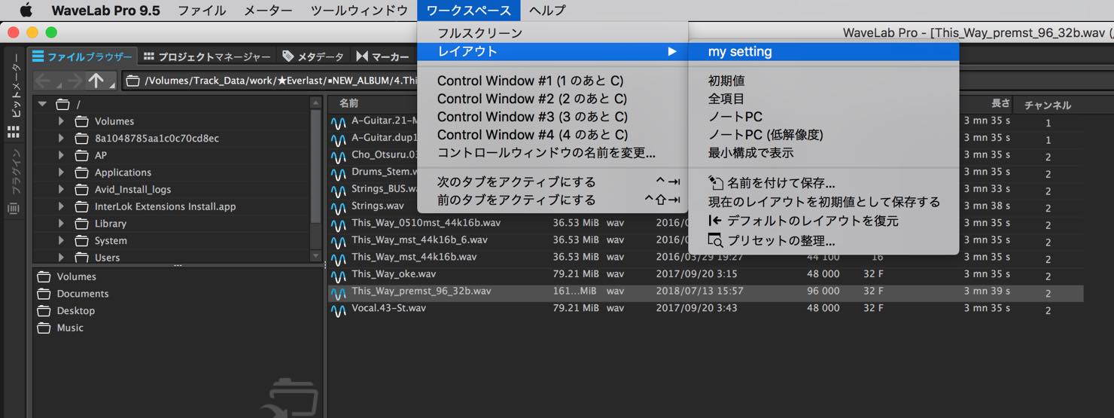Expand the Avid_Install_logs folder

coord(61,189)
